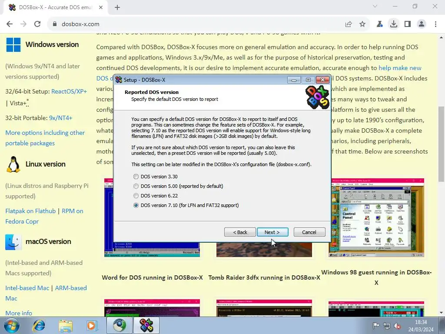Open muted volume tray icon
Screen dimensions: 445x334
click(397, 326)
